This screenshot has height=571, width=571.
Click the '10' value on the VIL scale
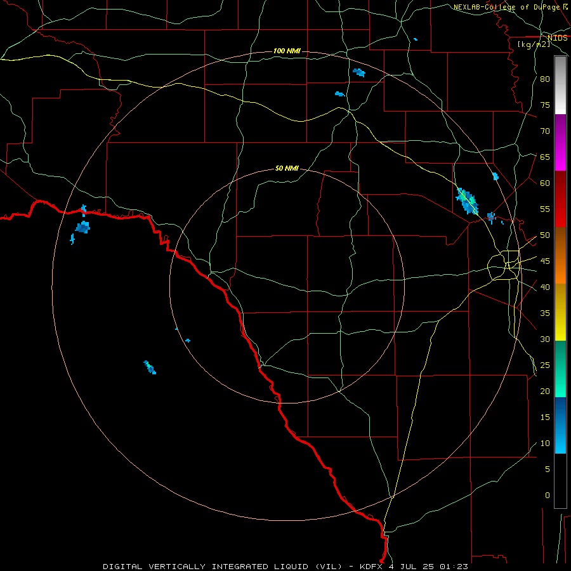545,443
